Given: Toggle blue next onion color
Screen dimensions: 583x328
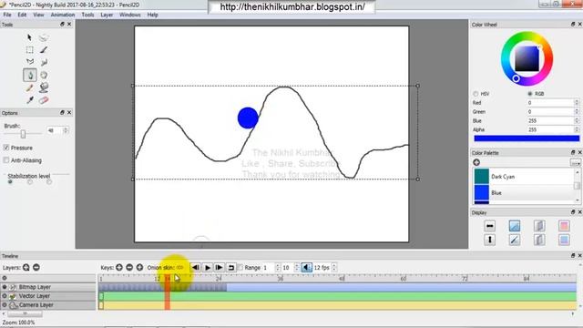Looking at the screenshot, I should pos(564,240).
